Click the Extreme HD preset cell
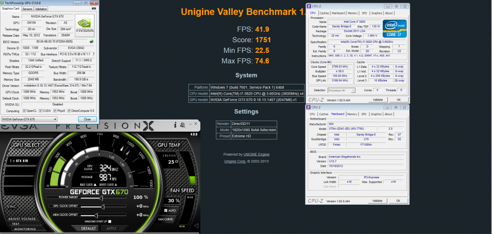 [254, 136]
